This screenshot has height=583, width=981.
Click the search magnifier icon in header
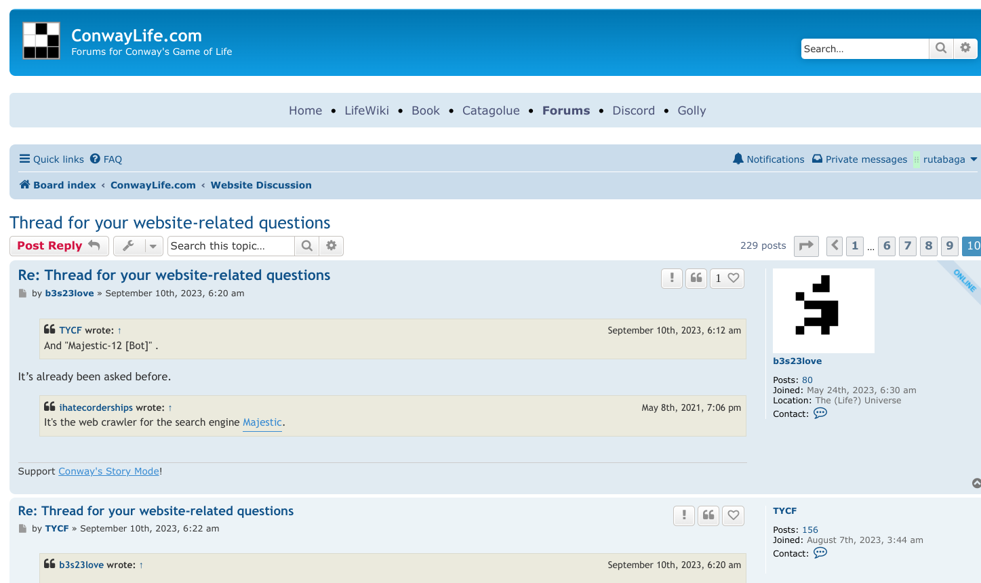tap(941, 48)
